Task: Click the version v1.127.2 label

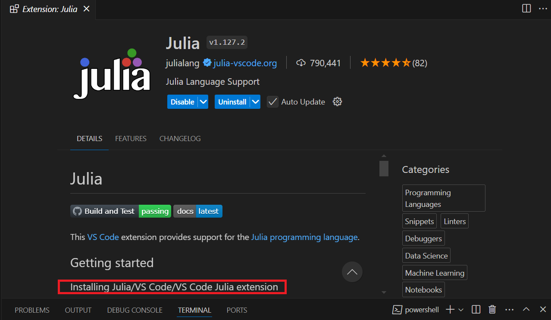Action: (227, 42)
